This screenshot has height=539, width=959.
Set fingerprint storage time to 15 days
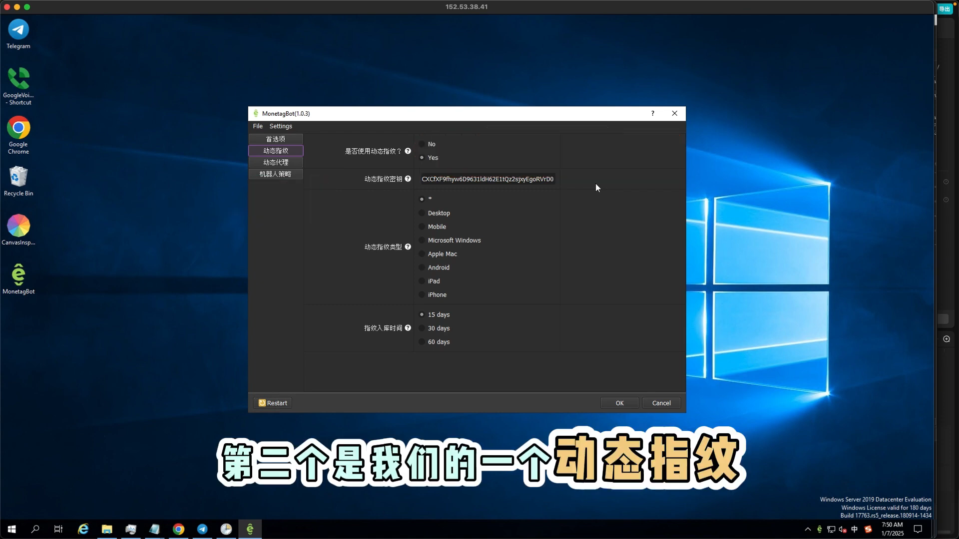coord(434,314)
